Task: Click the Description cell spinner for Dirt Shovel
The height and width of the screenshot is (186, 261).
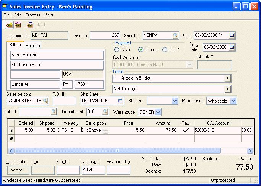Action: (x=106, y=131)
